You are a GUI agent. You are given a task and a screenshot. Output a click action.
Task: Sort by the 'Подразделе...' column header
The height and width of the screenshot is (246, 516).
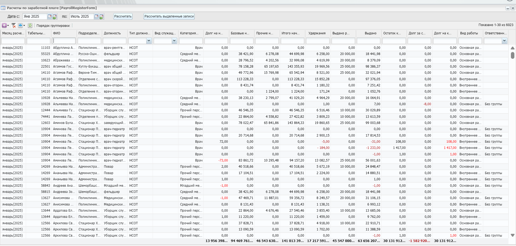pyautogui.click(x=89, y=33)
